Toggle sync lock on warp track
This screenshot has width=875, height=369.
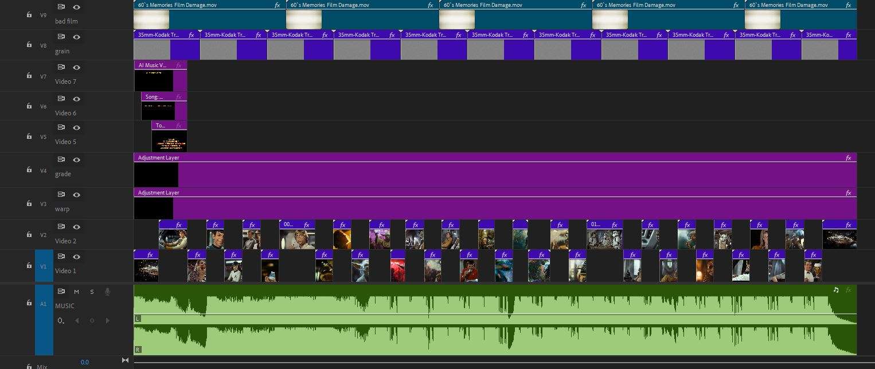click(x=61, y=195)
